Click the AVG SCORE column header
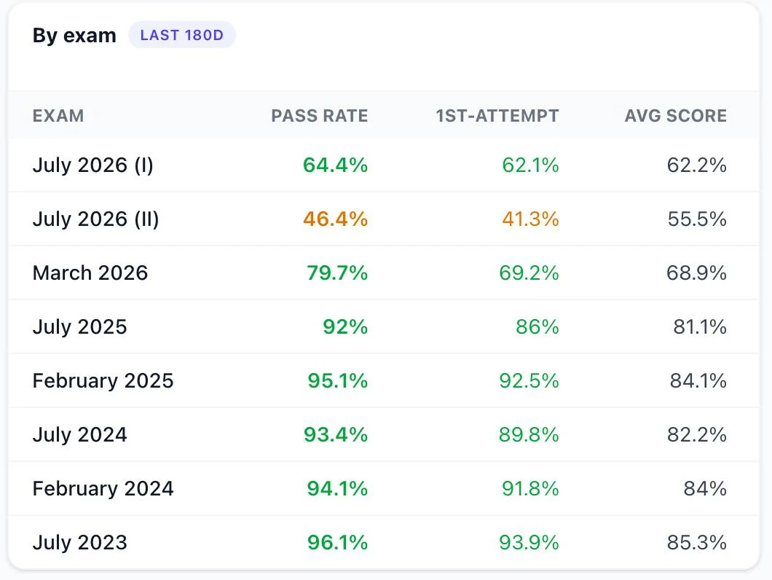772x580 pixels. coord(676,116)
